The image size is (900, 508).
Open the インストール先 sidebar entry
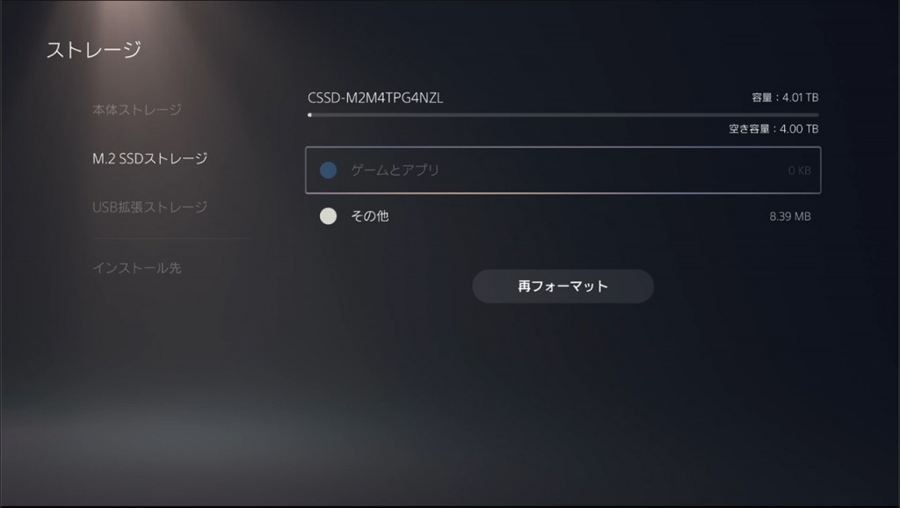136,267
